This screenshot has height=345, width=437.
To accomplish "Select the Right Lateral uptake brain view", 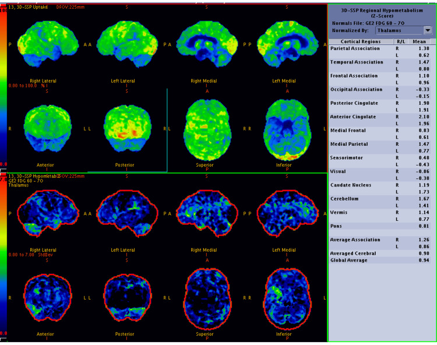I will (48, 44).
